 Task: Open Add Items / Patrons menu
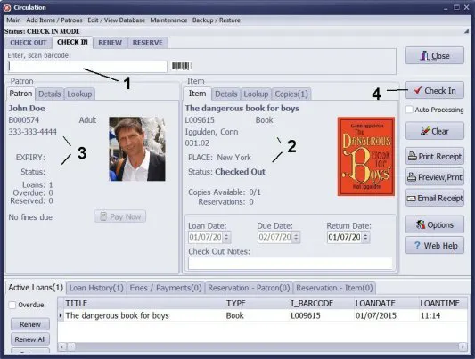(x=54, y=20)
